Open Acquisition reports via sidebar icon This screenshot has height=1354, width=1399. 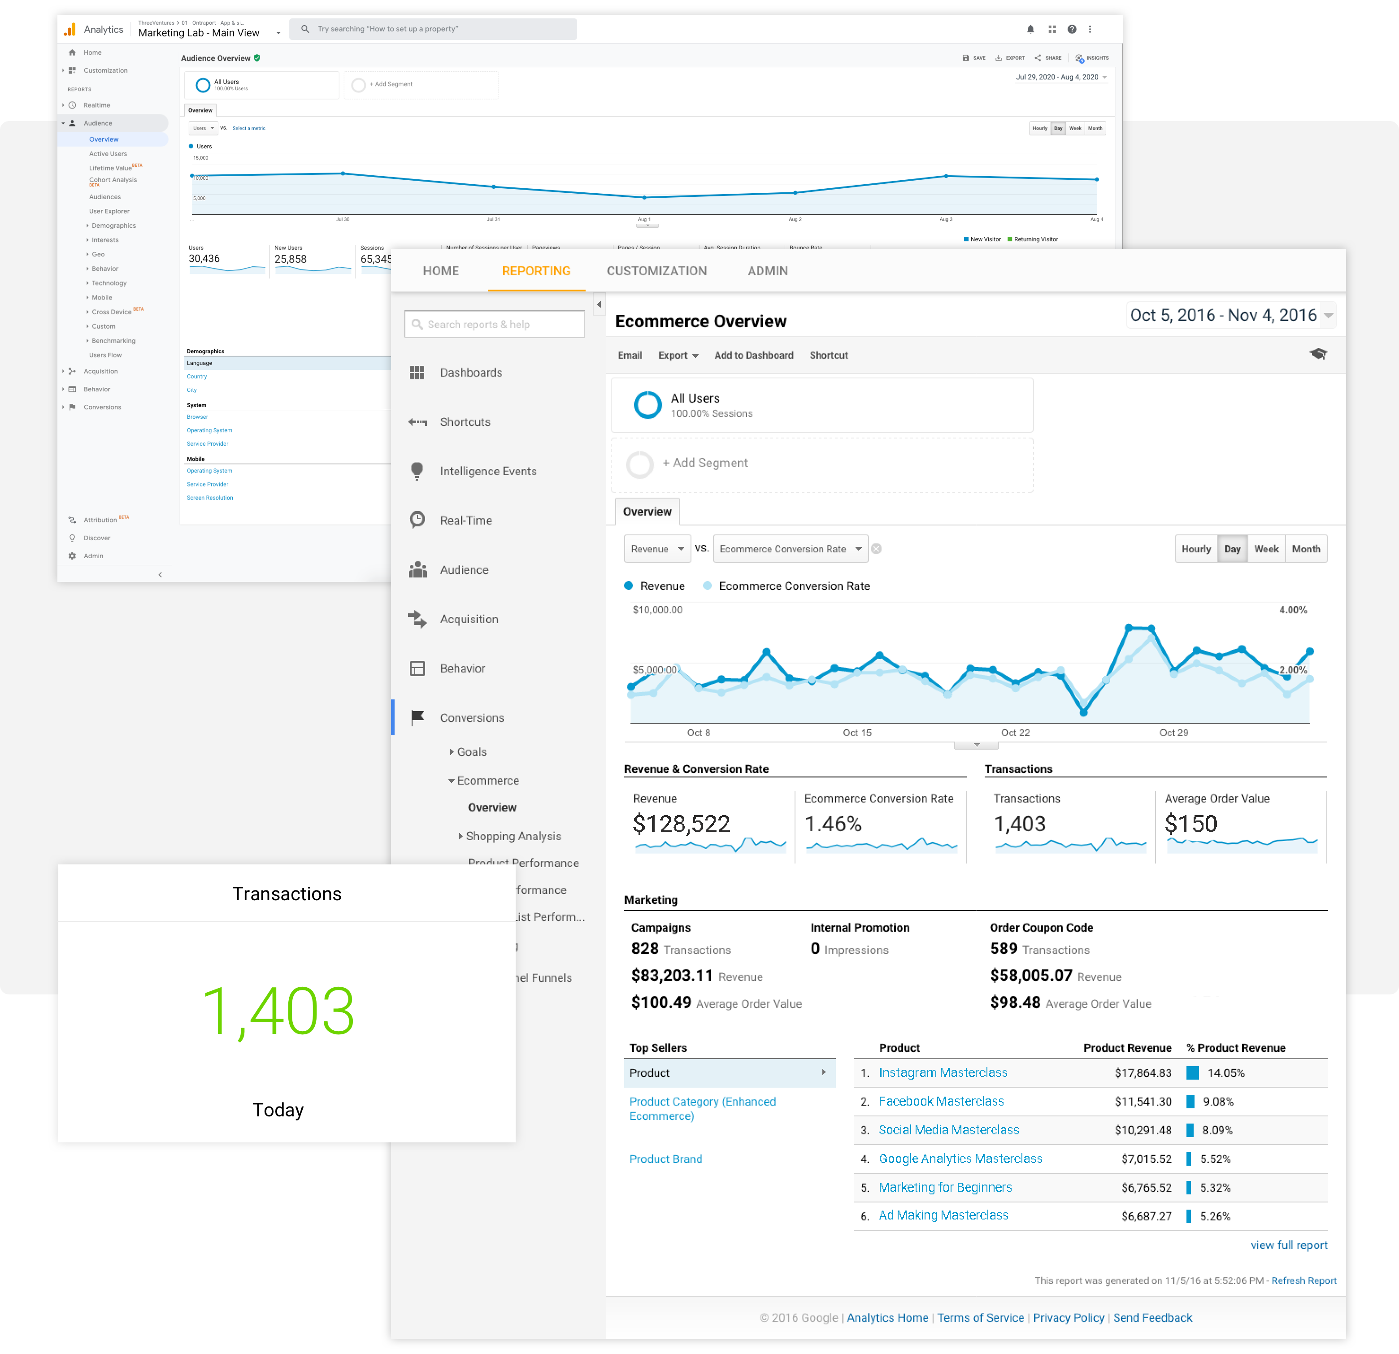click(x=417, y=619)
